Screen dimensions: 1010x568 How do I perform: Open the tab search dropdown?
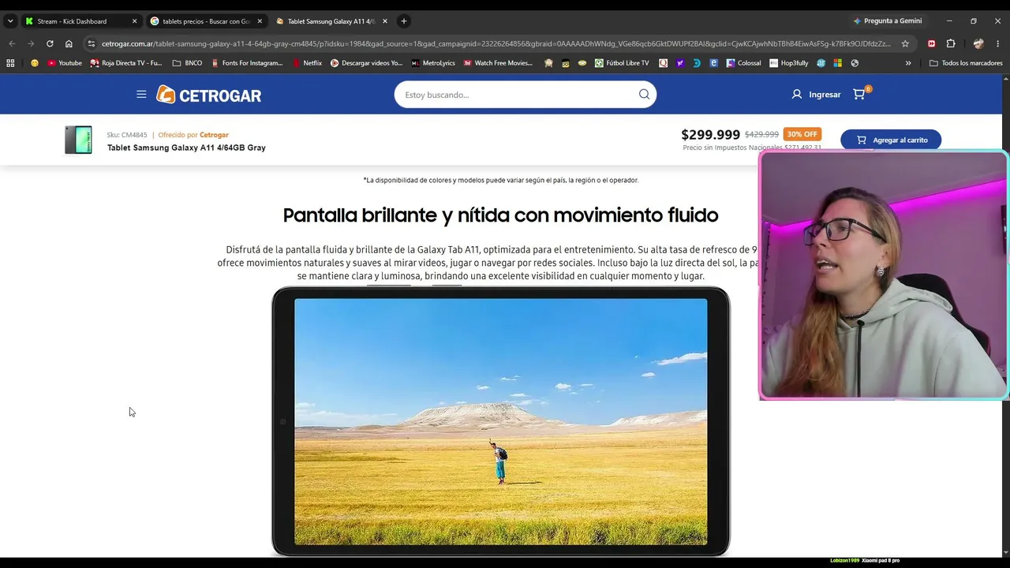click(10, 21)
